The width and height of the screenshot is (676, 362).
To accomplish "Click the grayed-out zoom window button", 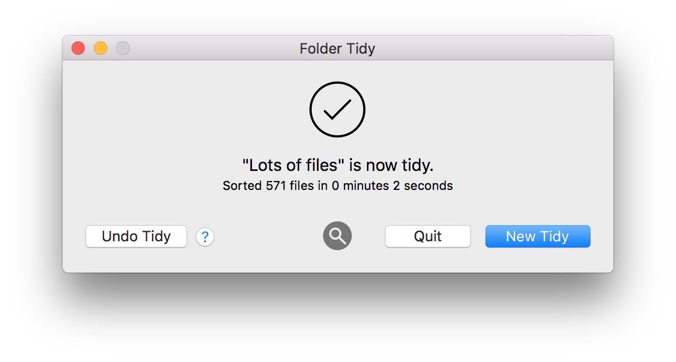I will click(x=123, y=48).
